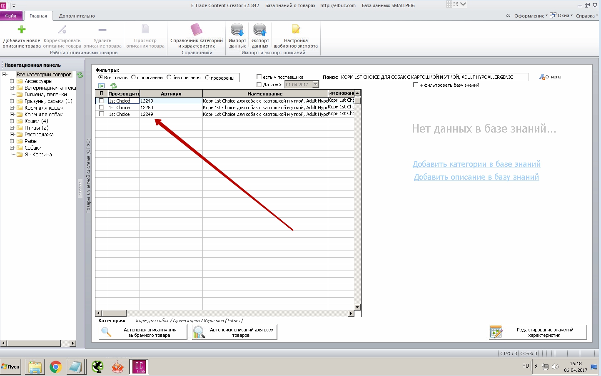Viewport: 601px width, 376px height.
Task: Open the Справка menu
Action: (x=587, y=16)
